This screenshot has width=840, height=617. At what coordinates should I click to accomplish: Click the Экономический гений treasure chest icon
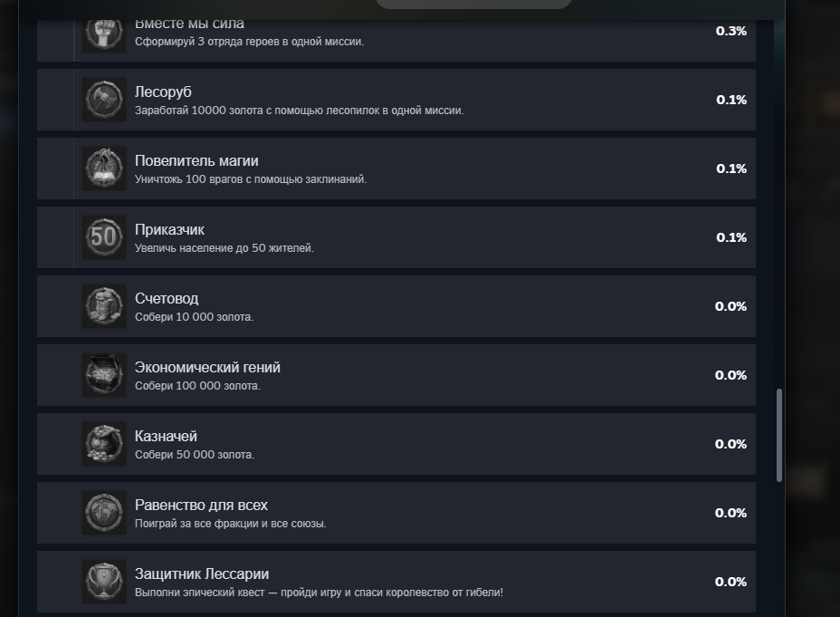point(104,375)
